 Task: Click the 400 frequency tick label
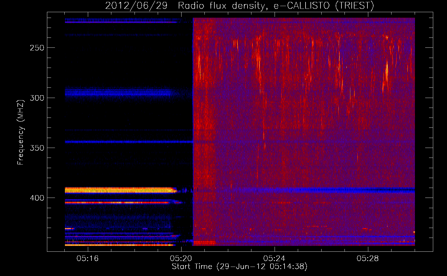pos(37,198)
